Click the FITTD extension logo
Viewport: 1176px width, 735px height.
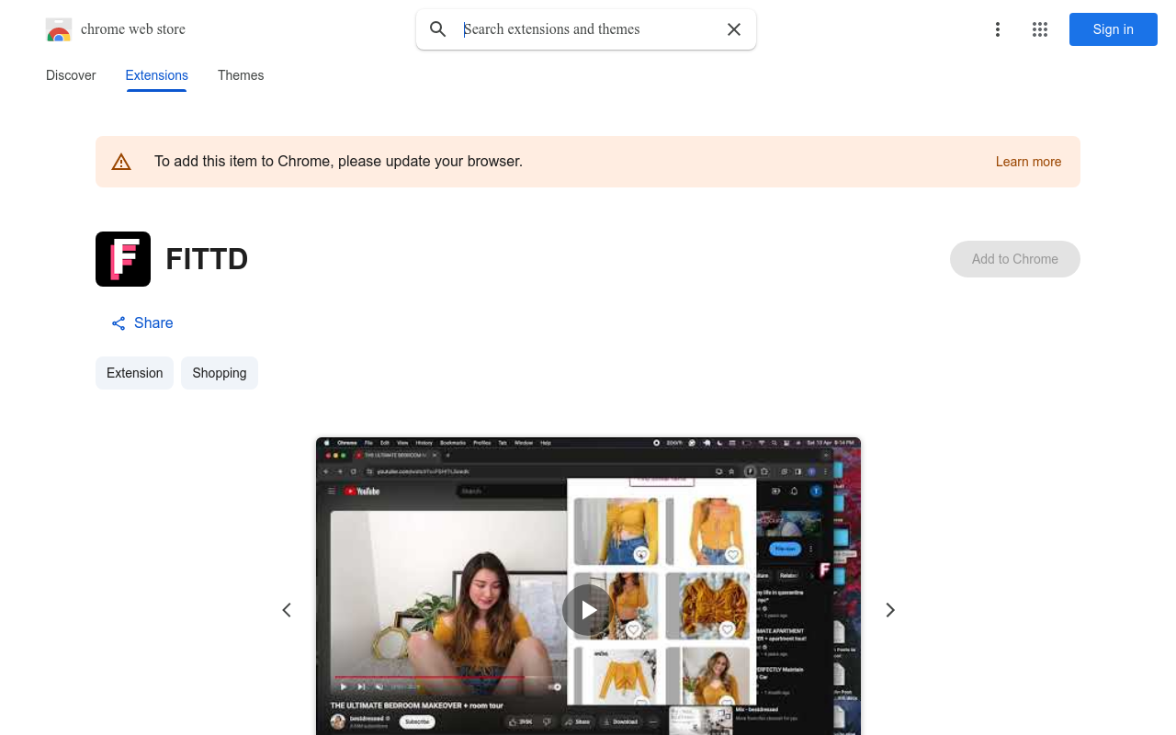(x=123, y=259)
